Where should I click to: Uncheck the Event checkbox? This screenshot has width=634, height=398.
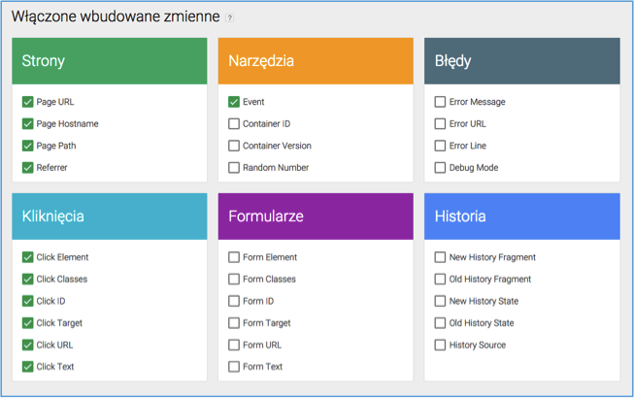[234, 102]
